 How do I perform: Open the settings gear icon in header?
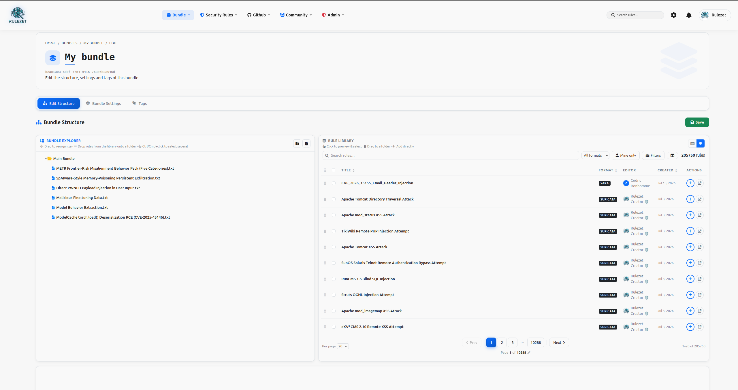point(673,15)
